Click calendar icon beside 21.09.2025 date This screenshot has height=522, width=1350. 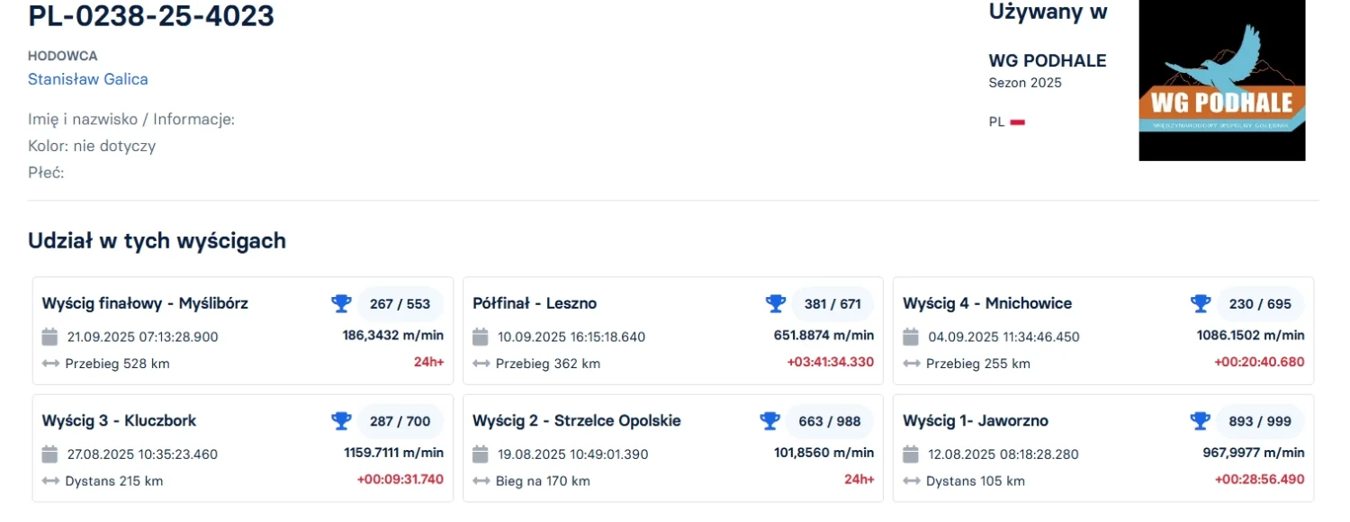click(50, 337)
